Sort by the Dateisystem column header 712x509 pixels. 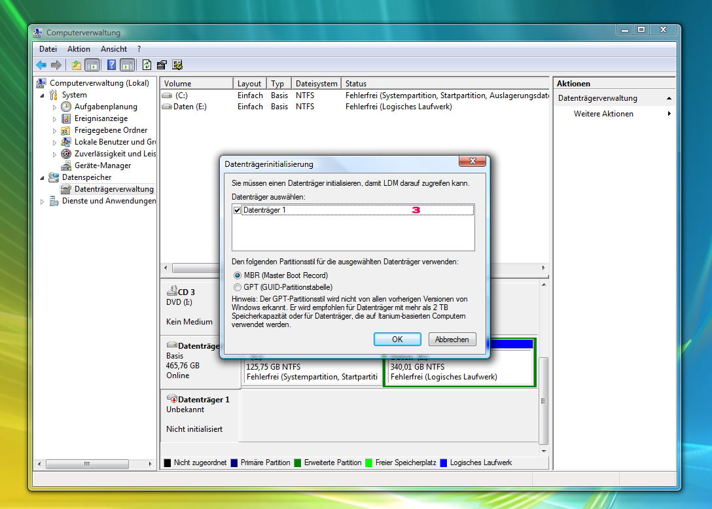[x=316, y=84]
